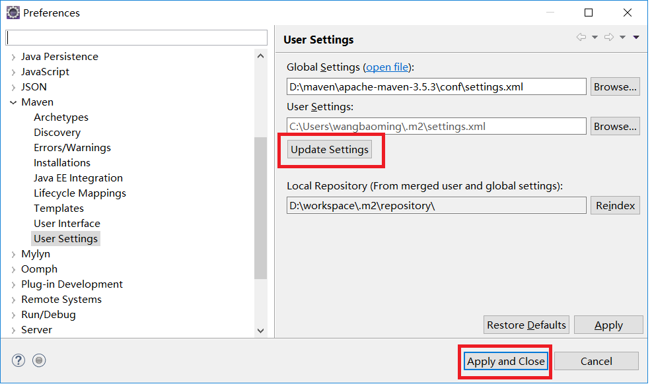Expand the Mylyn tree node

tap(13, 254)
